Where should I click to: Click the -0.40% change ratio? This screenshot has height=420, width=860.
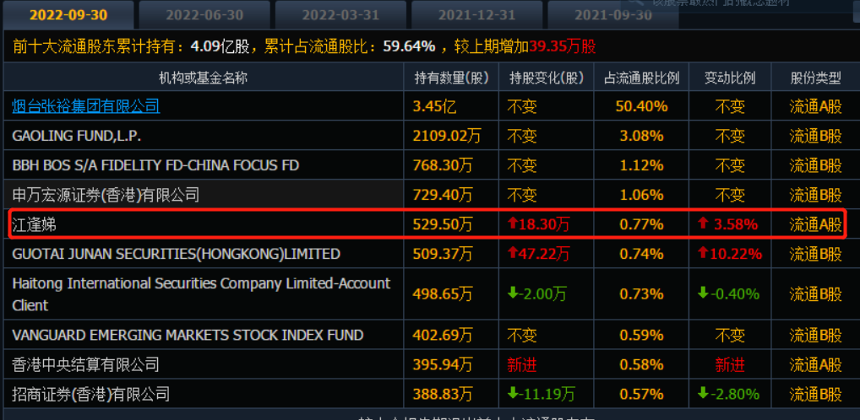(729, 294)
